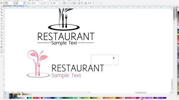Click no-color box on the bottom palette row
This screenshot has height=100, width=179.
coord(8,98)
